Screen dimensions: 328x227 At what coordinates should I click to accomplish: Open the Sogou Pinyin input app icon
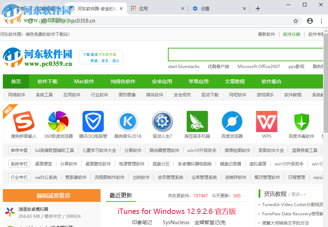pyautogui.click(x=24, y=121)
